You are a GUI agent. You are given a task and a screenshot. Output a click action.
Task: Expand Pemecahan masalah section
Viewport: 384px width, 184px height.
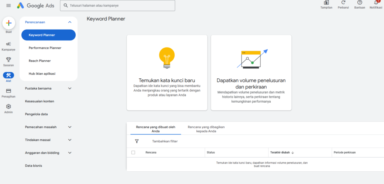70,127
